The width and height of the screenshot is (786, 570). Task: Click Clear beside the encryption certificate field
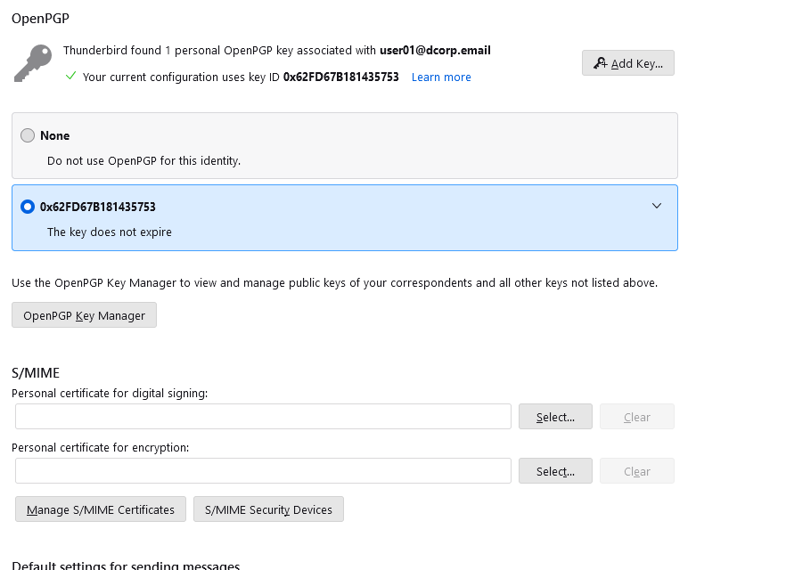[636, 470]
